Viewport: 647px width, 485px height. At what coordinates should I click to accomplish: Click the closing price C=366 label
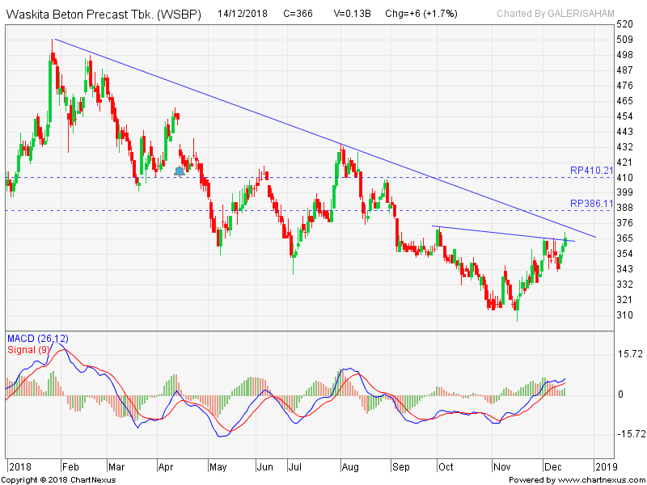click(298, 14)
